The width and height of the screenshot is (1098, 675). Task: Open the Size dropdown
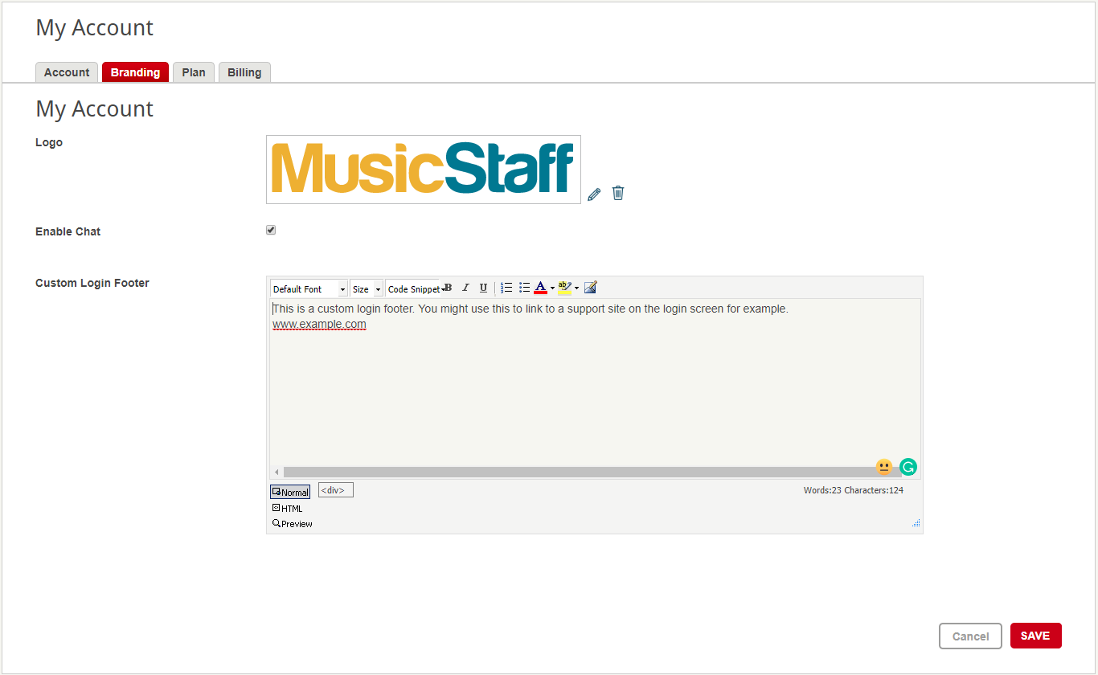(367, 288)
